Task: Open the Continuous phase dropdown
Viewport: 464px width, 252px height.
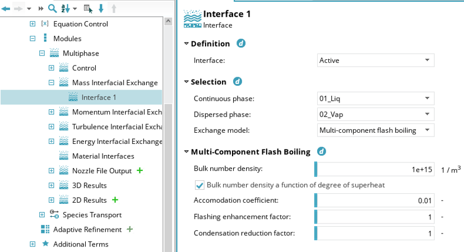Action: [x=374, y=99]
